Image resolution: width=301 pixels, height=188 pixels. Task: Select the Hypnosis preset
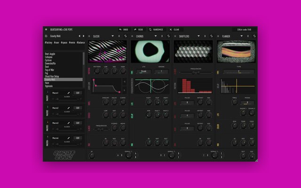pos(49,86)
